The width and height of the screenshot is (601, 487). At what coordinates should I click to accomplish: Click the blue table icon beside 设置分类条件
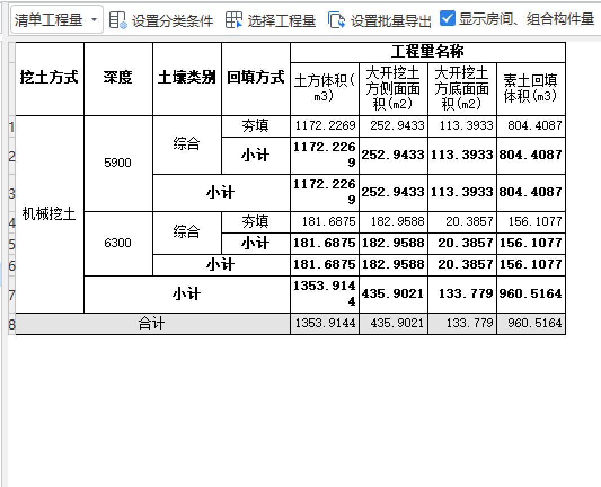[x=117, y=19]
